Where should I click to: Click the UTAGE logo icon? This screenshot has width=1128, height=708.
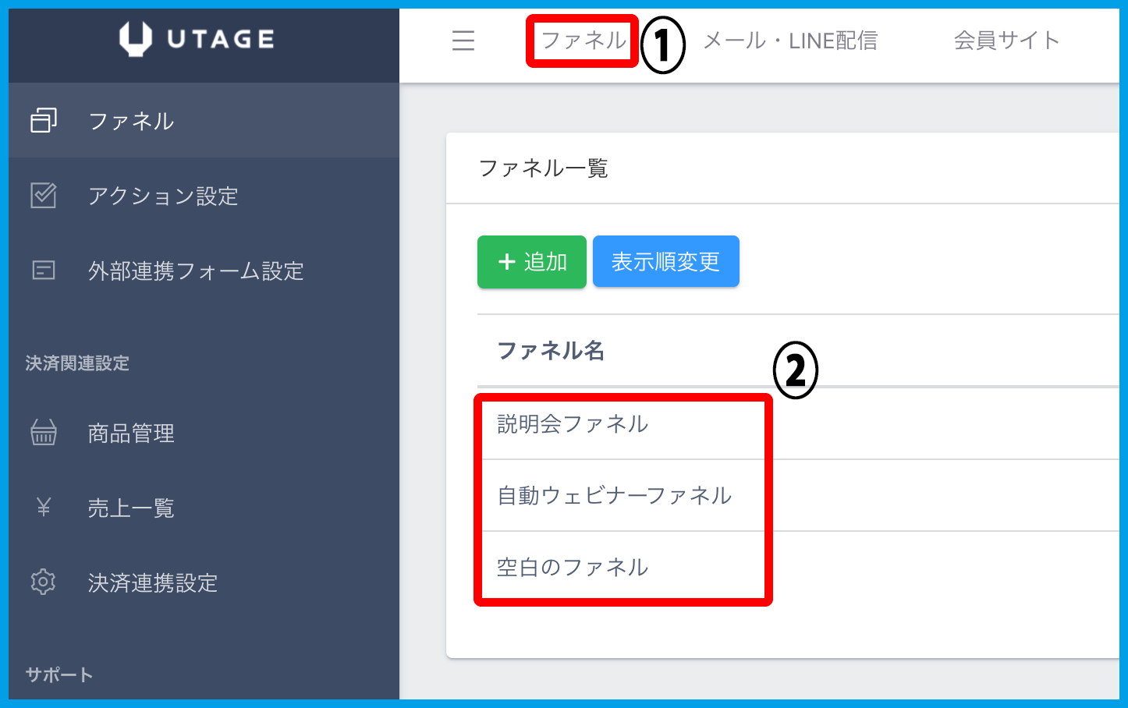pyautogui.click(x=135, y=39)
